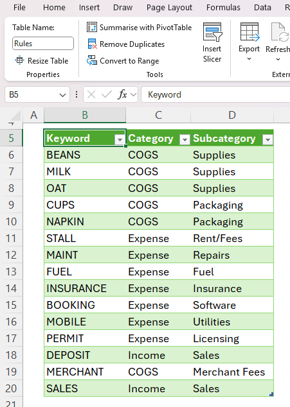Expand the Export dropdown arrow
Screen dimensions: 290x407
[x=249, y=59]
